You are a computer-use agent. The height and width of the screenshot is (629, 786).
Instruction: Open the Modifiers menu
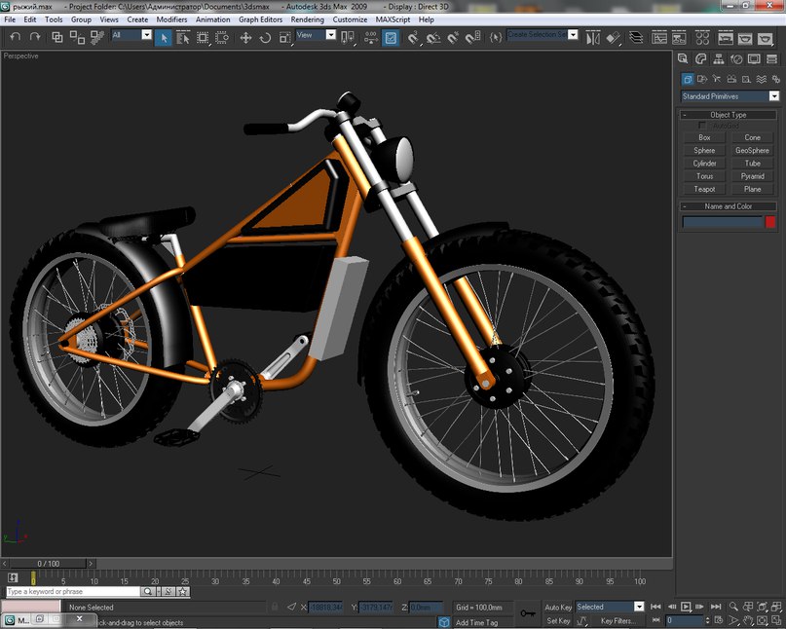tap(171, 19)
